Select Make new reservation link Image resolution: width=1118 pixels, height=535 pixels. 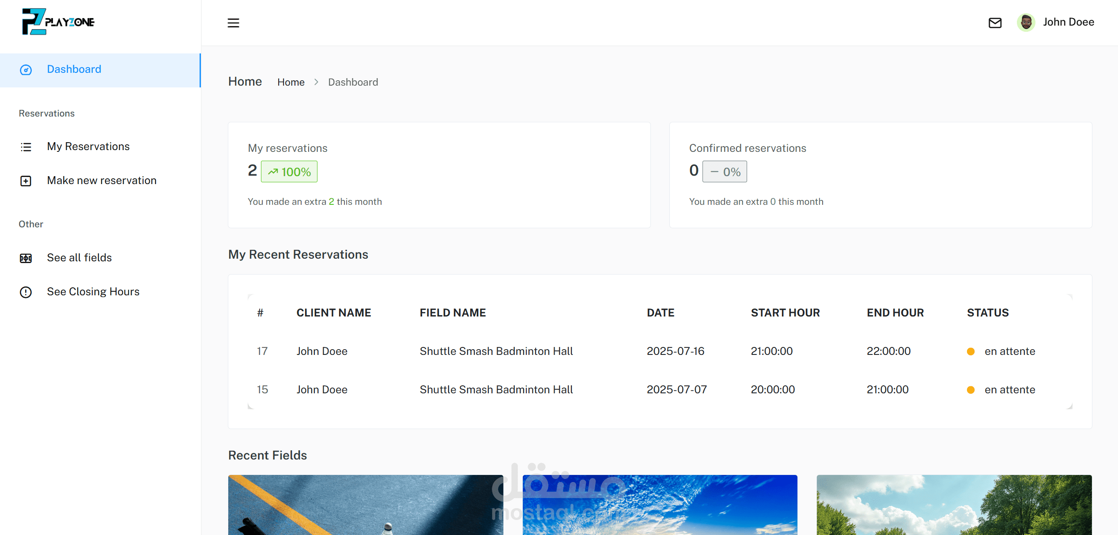[102, 181]
